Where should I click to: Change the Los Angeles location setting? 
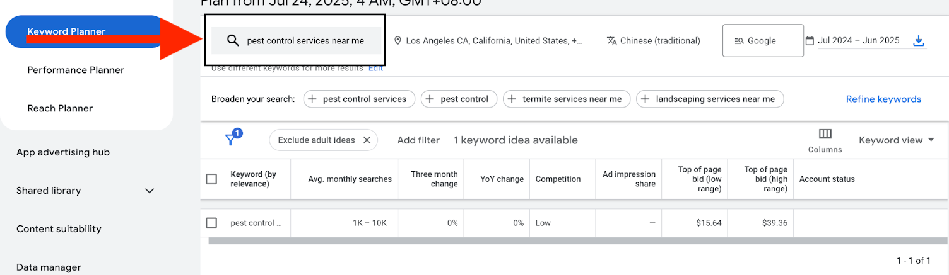point(494,41)
